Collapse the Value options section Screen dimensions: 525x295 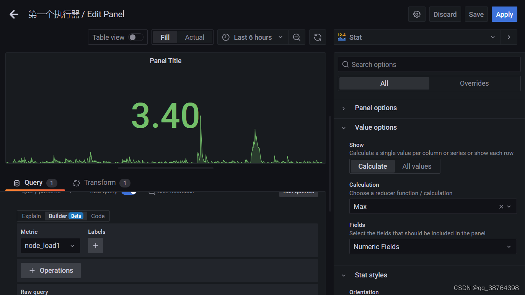(343, 127)
